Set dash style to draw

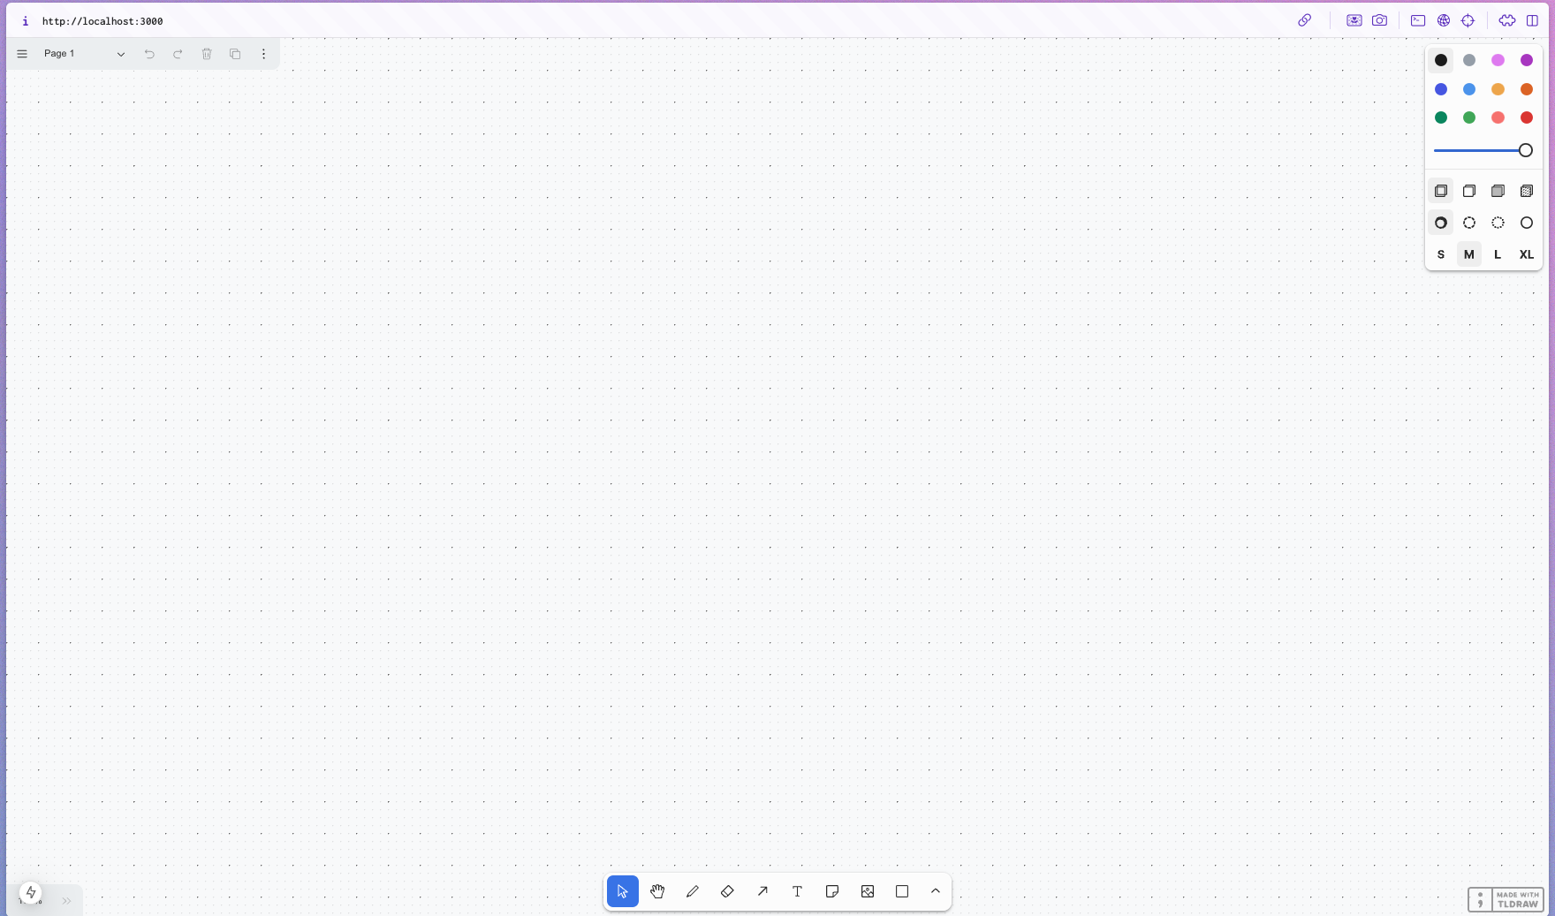click(x=1441, y=223)
